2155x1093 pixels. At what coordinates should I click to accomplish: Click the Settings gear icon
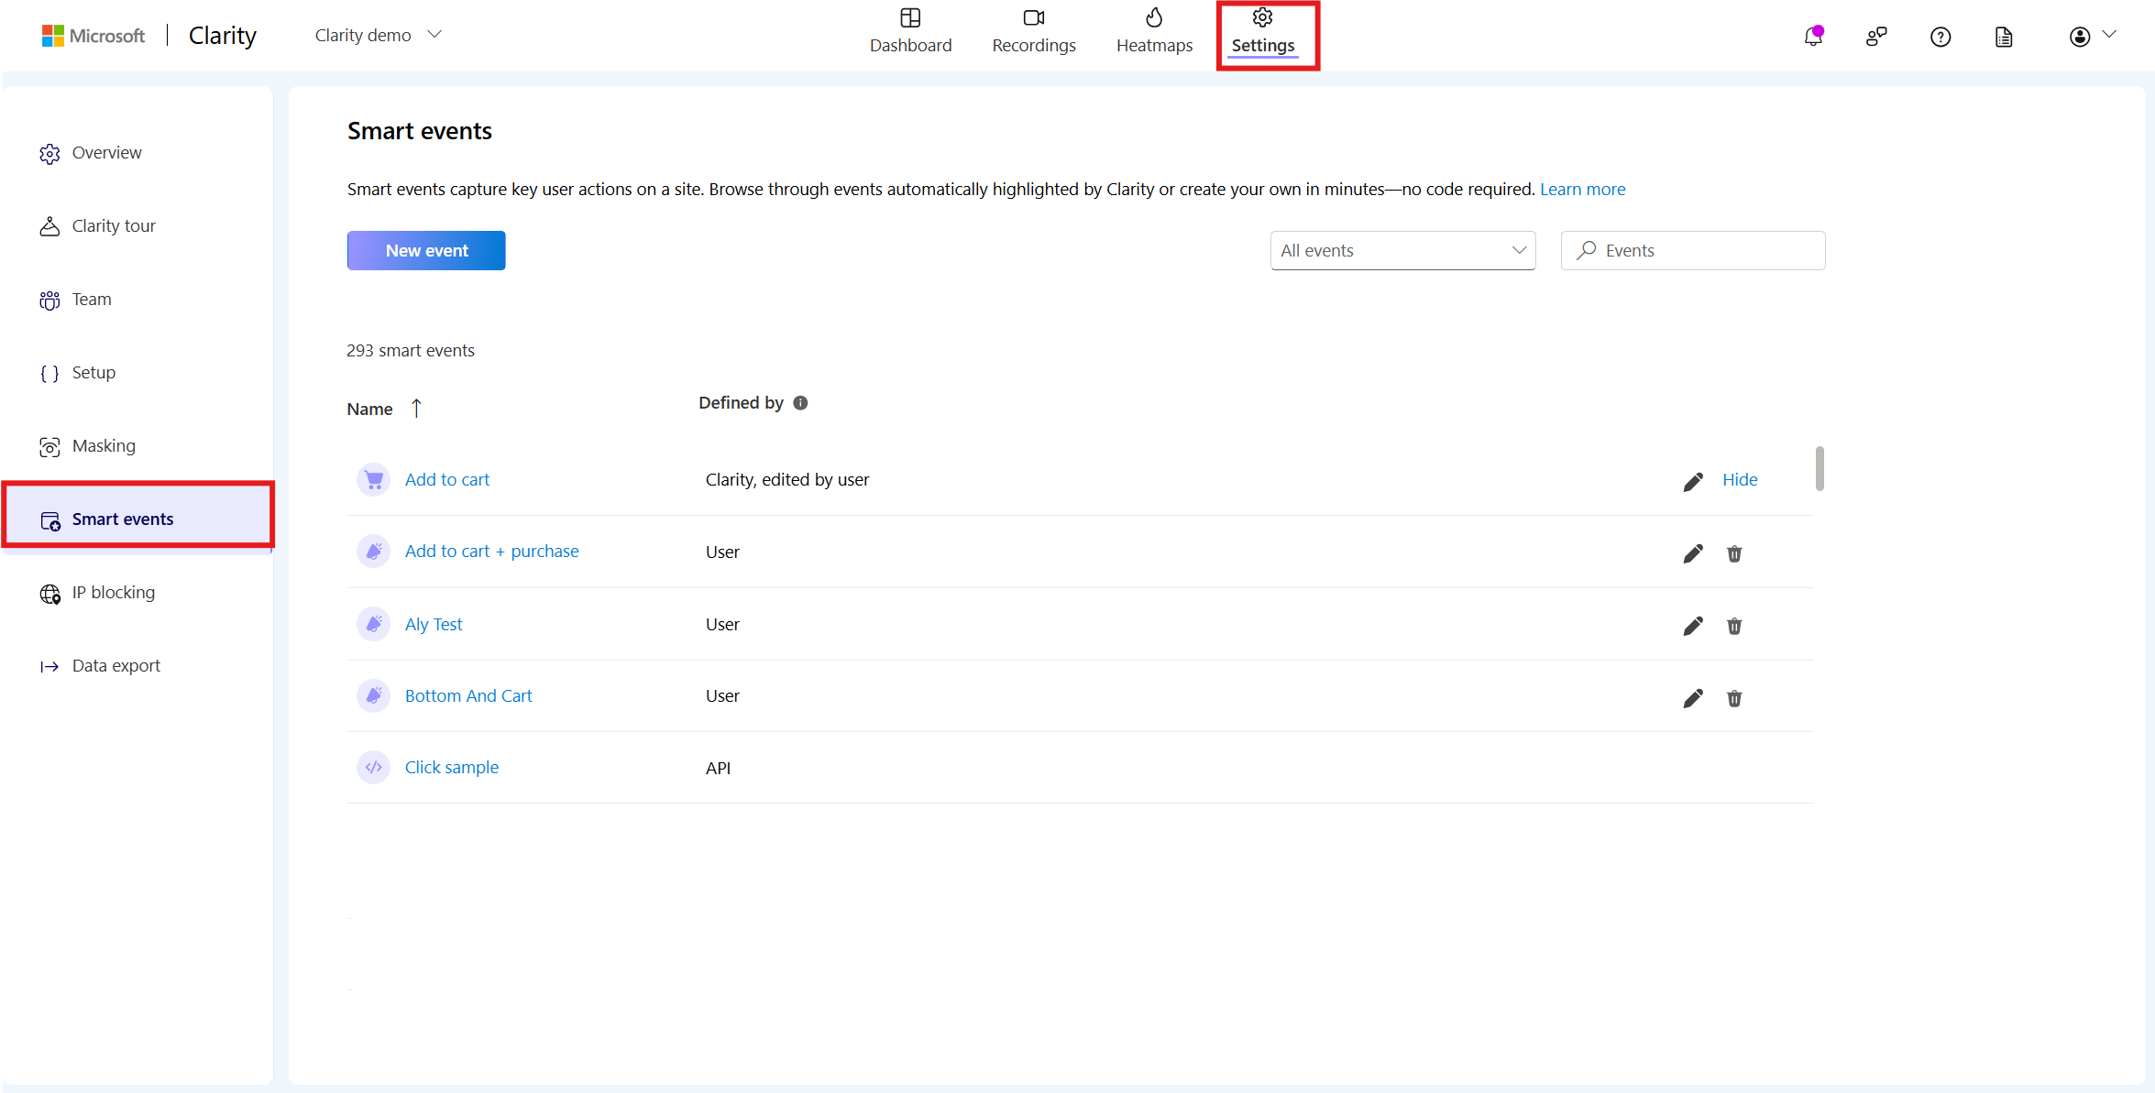click(1262, 19)
